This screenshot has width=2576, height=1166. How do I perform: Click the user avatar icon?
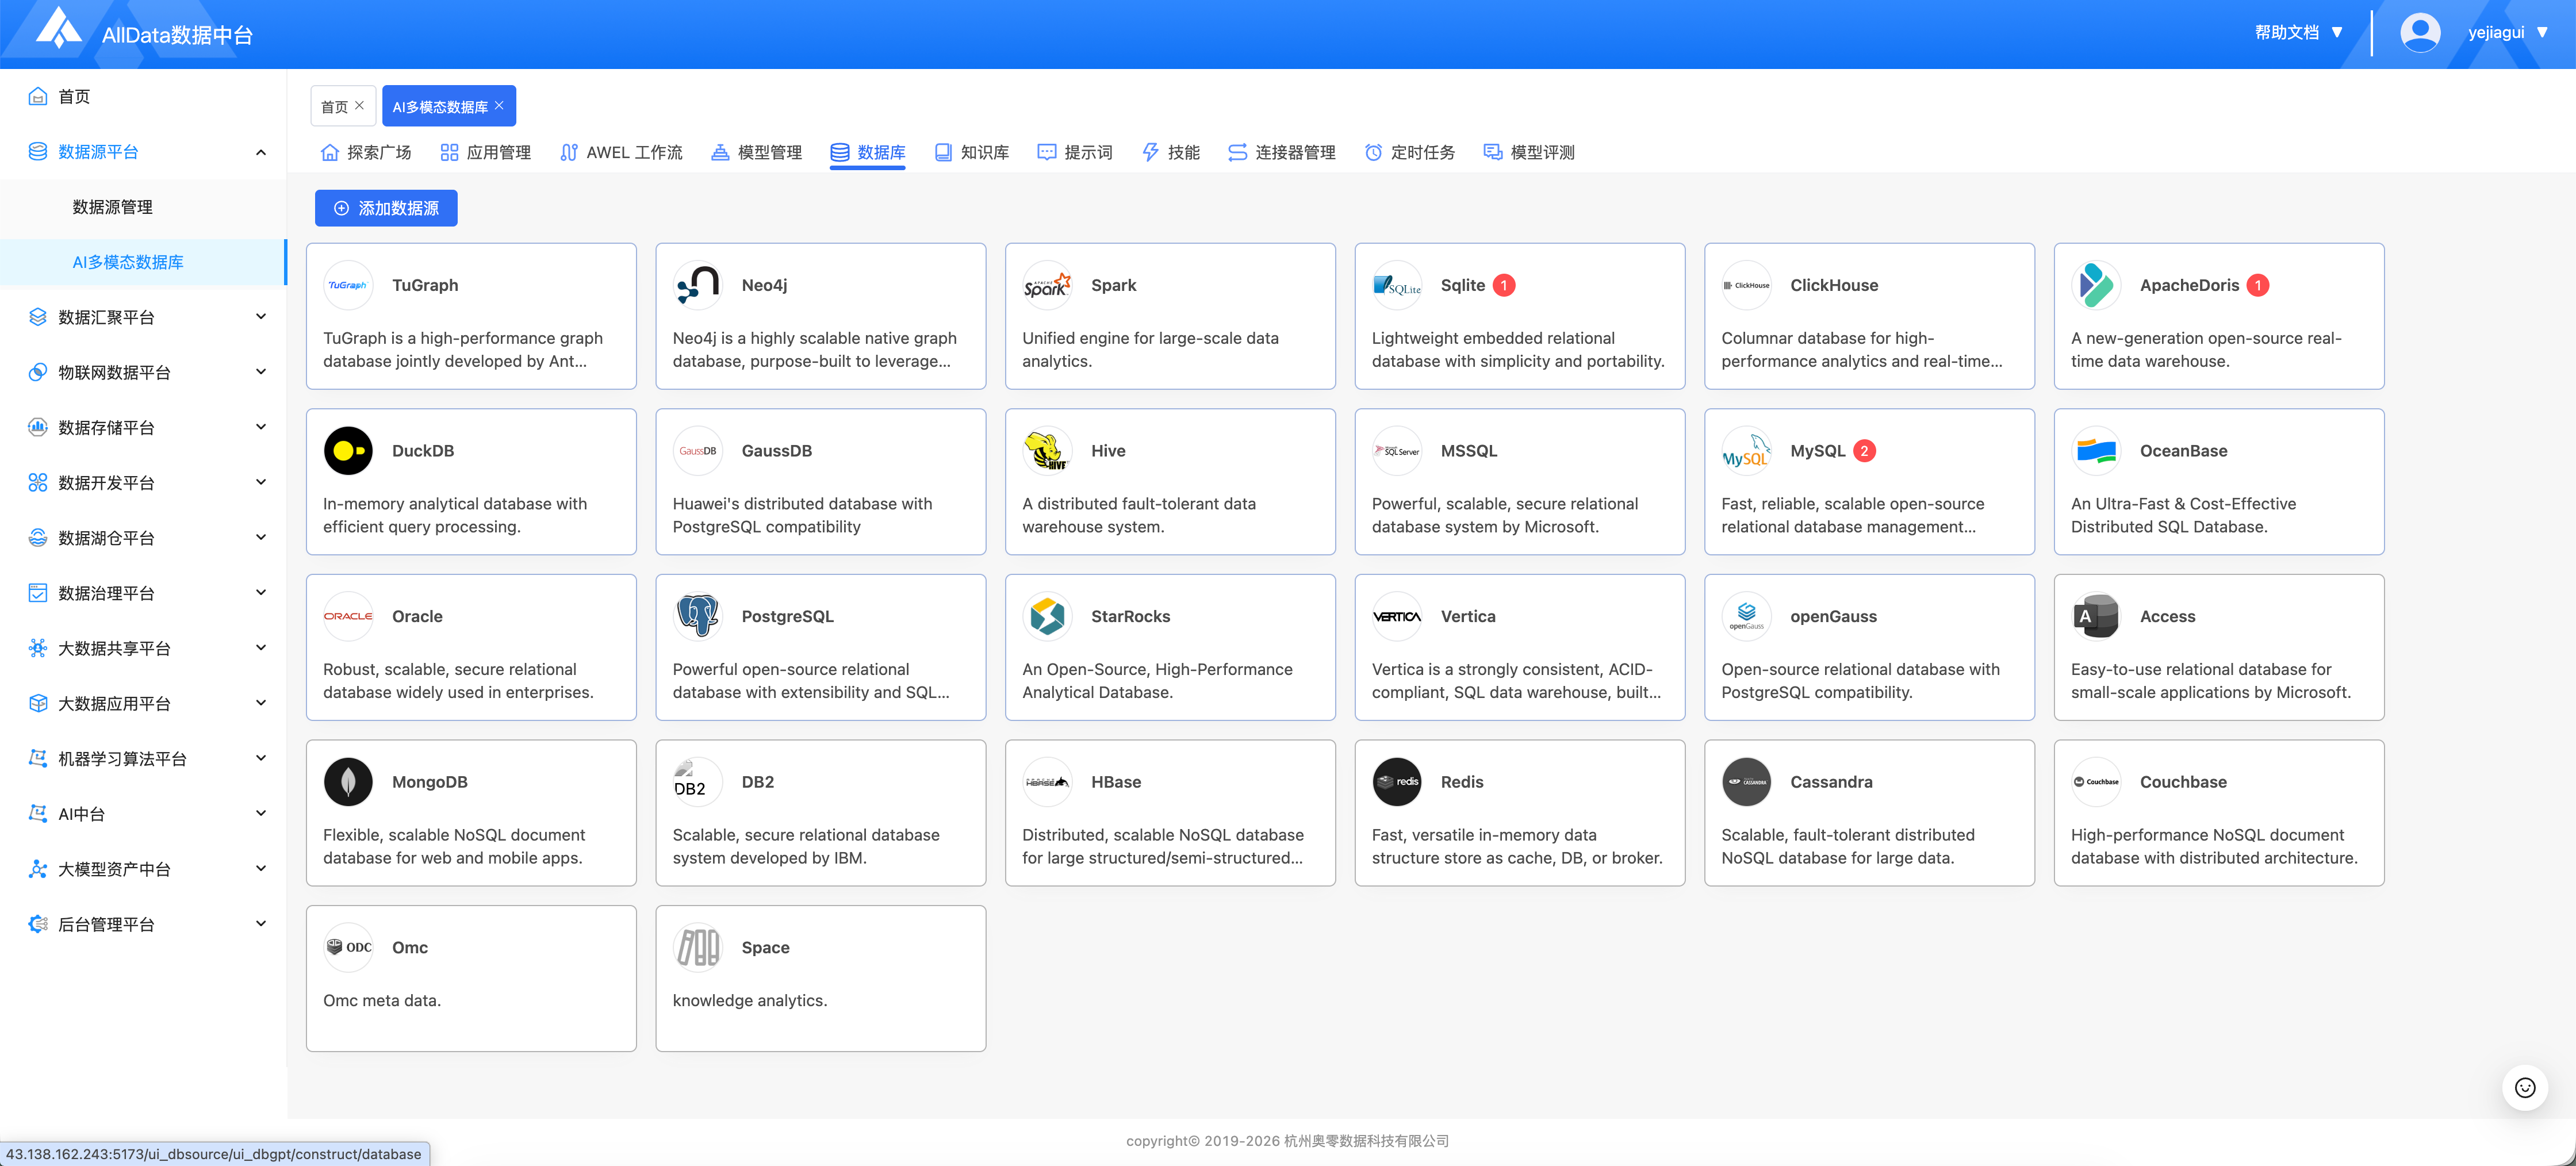2419,33
